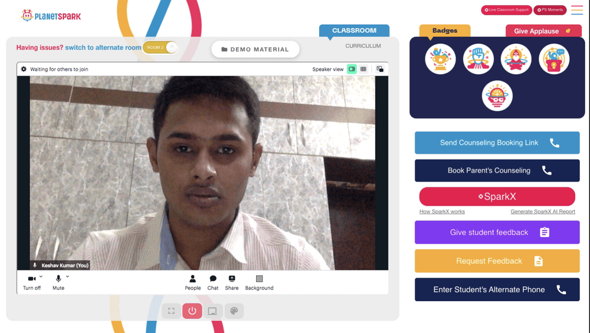
Task: Click Give student feedback
Action: pos(497,232)
